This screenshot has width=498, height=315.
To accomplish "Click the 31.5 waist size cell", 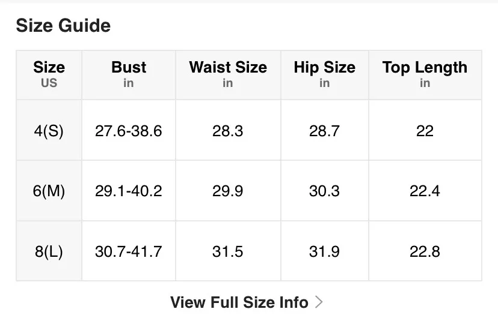I will [x=228, y=251].
